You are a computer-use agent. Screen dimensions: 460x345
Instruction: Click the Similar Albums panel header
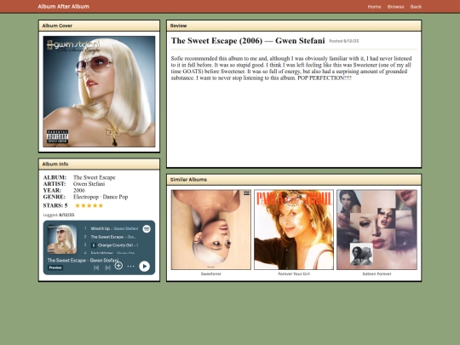tap(294, 180)
